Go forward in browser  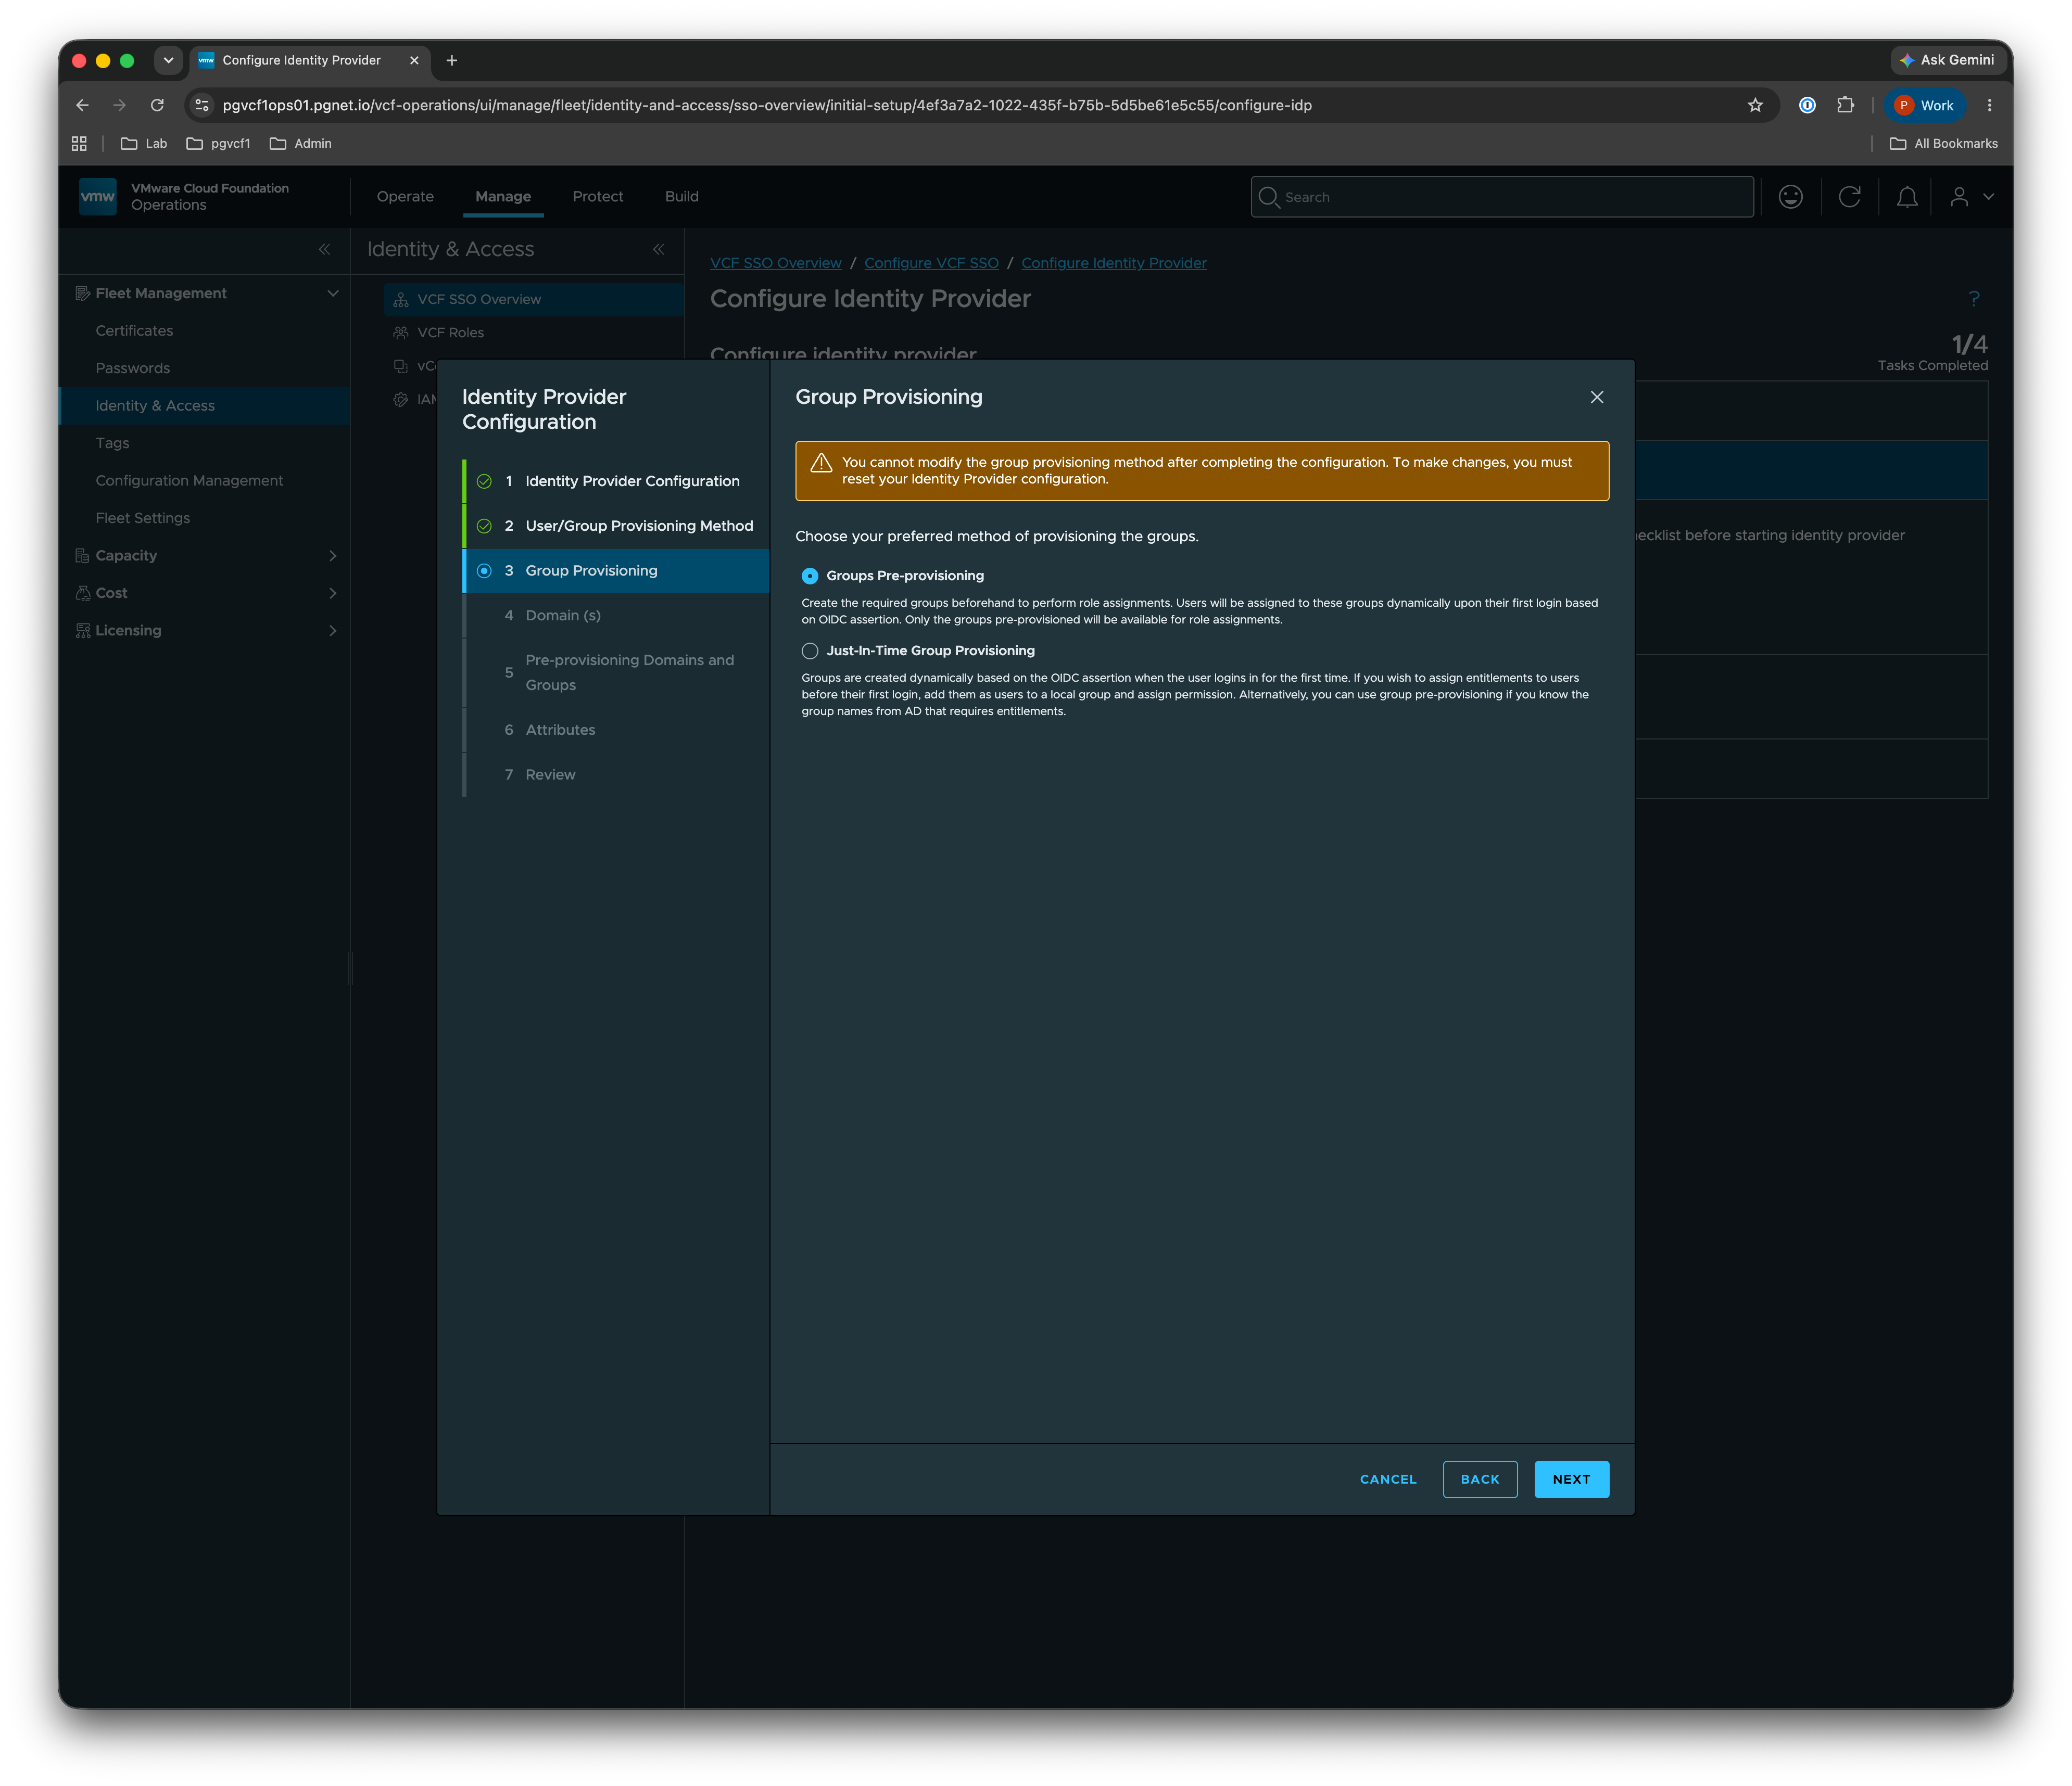(120, 105)
